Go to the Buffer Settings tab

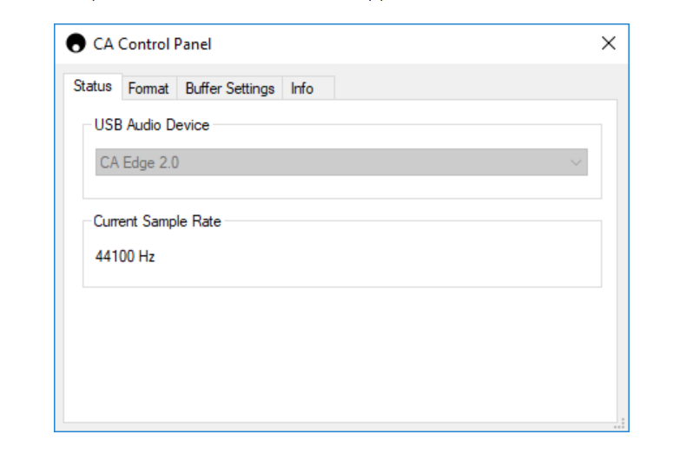coord(230,89)
